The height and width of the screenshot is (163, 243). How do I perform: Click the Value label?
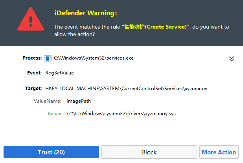click(54, 114)
